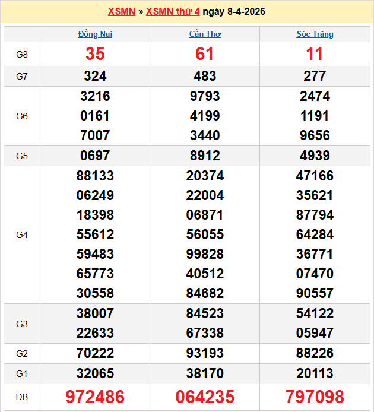Click the G4 row label
Image resolution: width=374 pixels, height=412 pixels.
(x=22, y=235)
